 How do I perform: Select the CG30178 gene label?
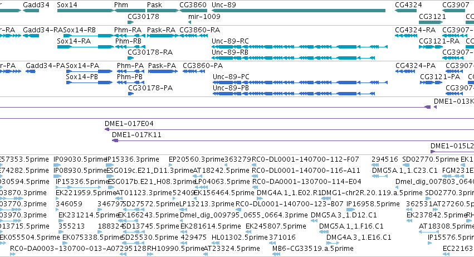tap(143, 16)
